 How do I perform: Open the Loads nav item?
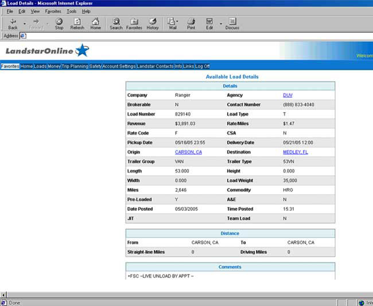click(x=40, y=66)
